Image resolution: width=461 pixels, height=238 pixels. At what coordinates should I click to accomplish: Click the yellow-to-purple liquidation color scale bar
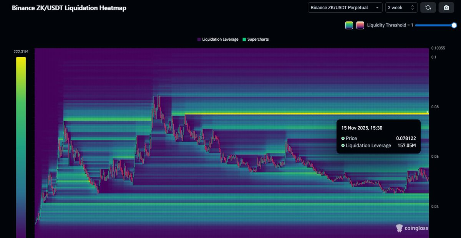coord(21,147)
